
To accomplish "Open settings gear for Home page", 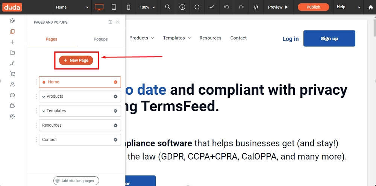I will click(115, 82).
